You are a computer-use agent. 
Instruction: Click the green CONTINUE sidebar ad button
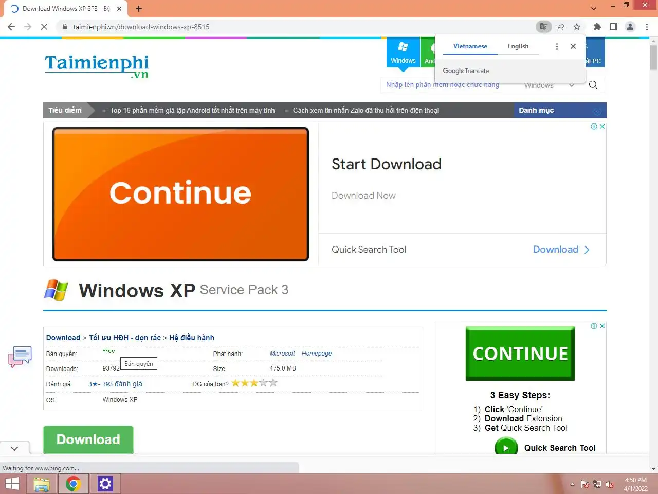(520, 354)
